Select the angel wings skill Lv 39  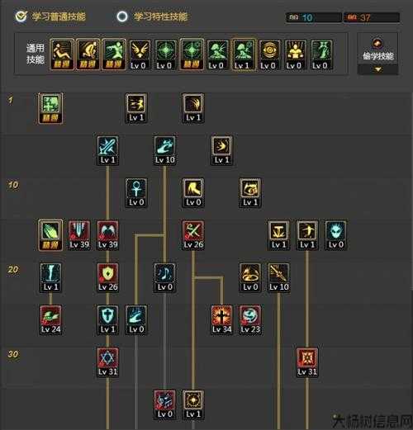pos(107,235)
